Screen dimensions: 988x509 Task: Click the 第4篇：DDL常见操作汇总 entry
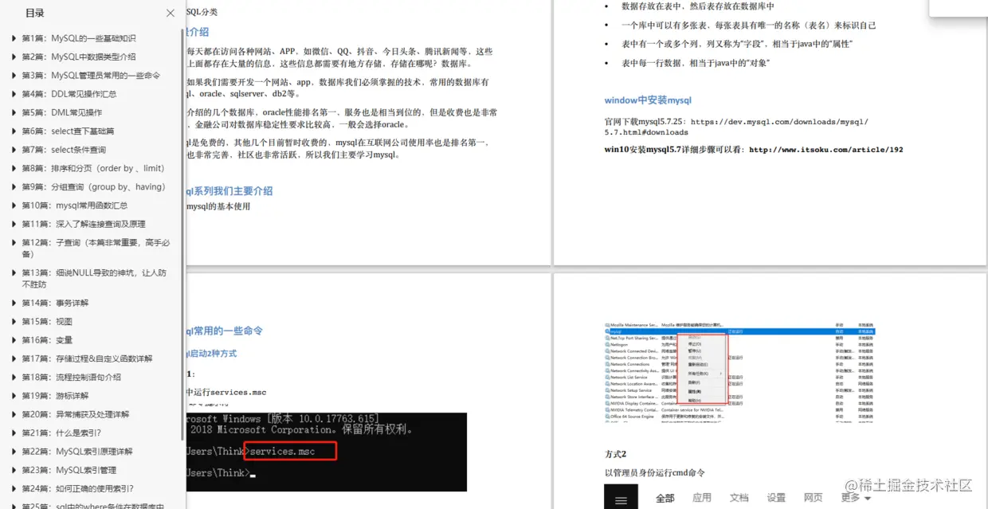point(69,94)
